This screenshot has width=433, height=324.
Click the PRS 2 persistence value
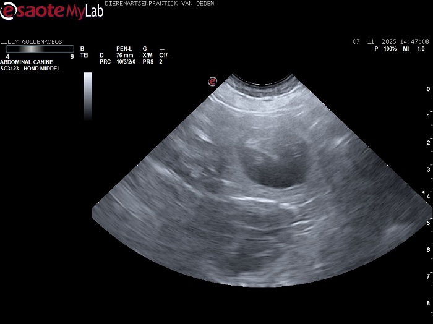click(152, 62)
